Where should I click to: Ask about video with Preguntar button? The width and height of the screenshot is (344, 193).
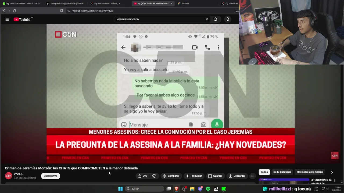point(193,176)
